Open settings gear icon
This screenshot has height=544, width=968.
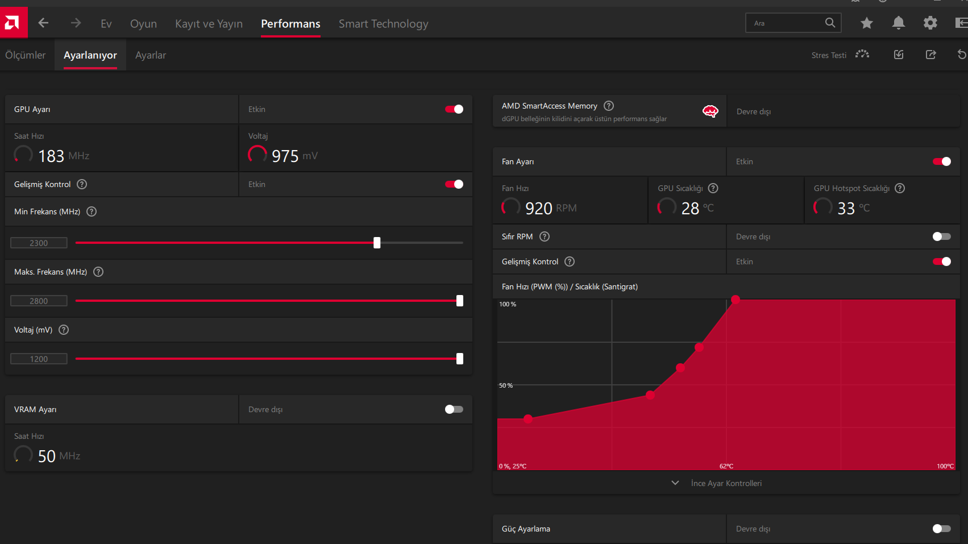click(930, 23)
